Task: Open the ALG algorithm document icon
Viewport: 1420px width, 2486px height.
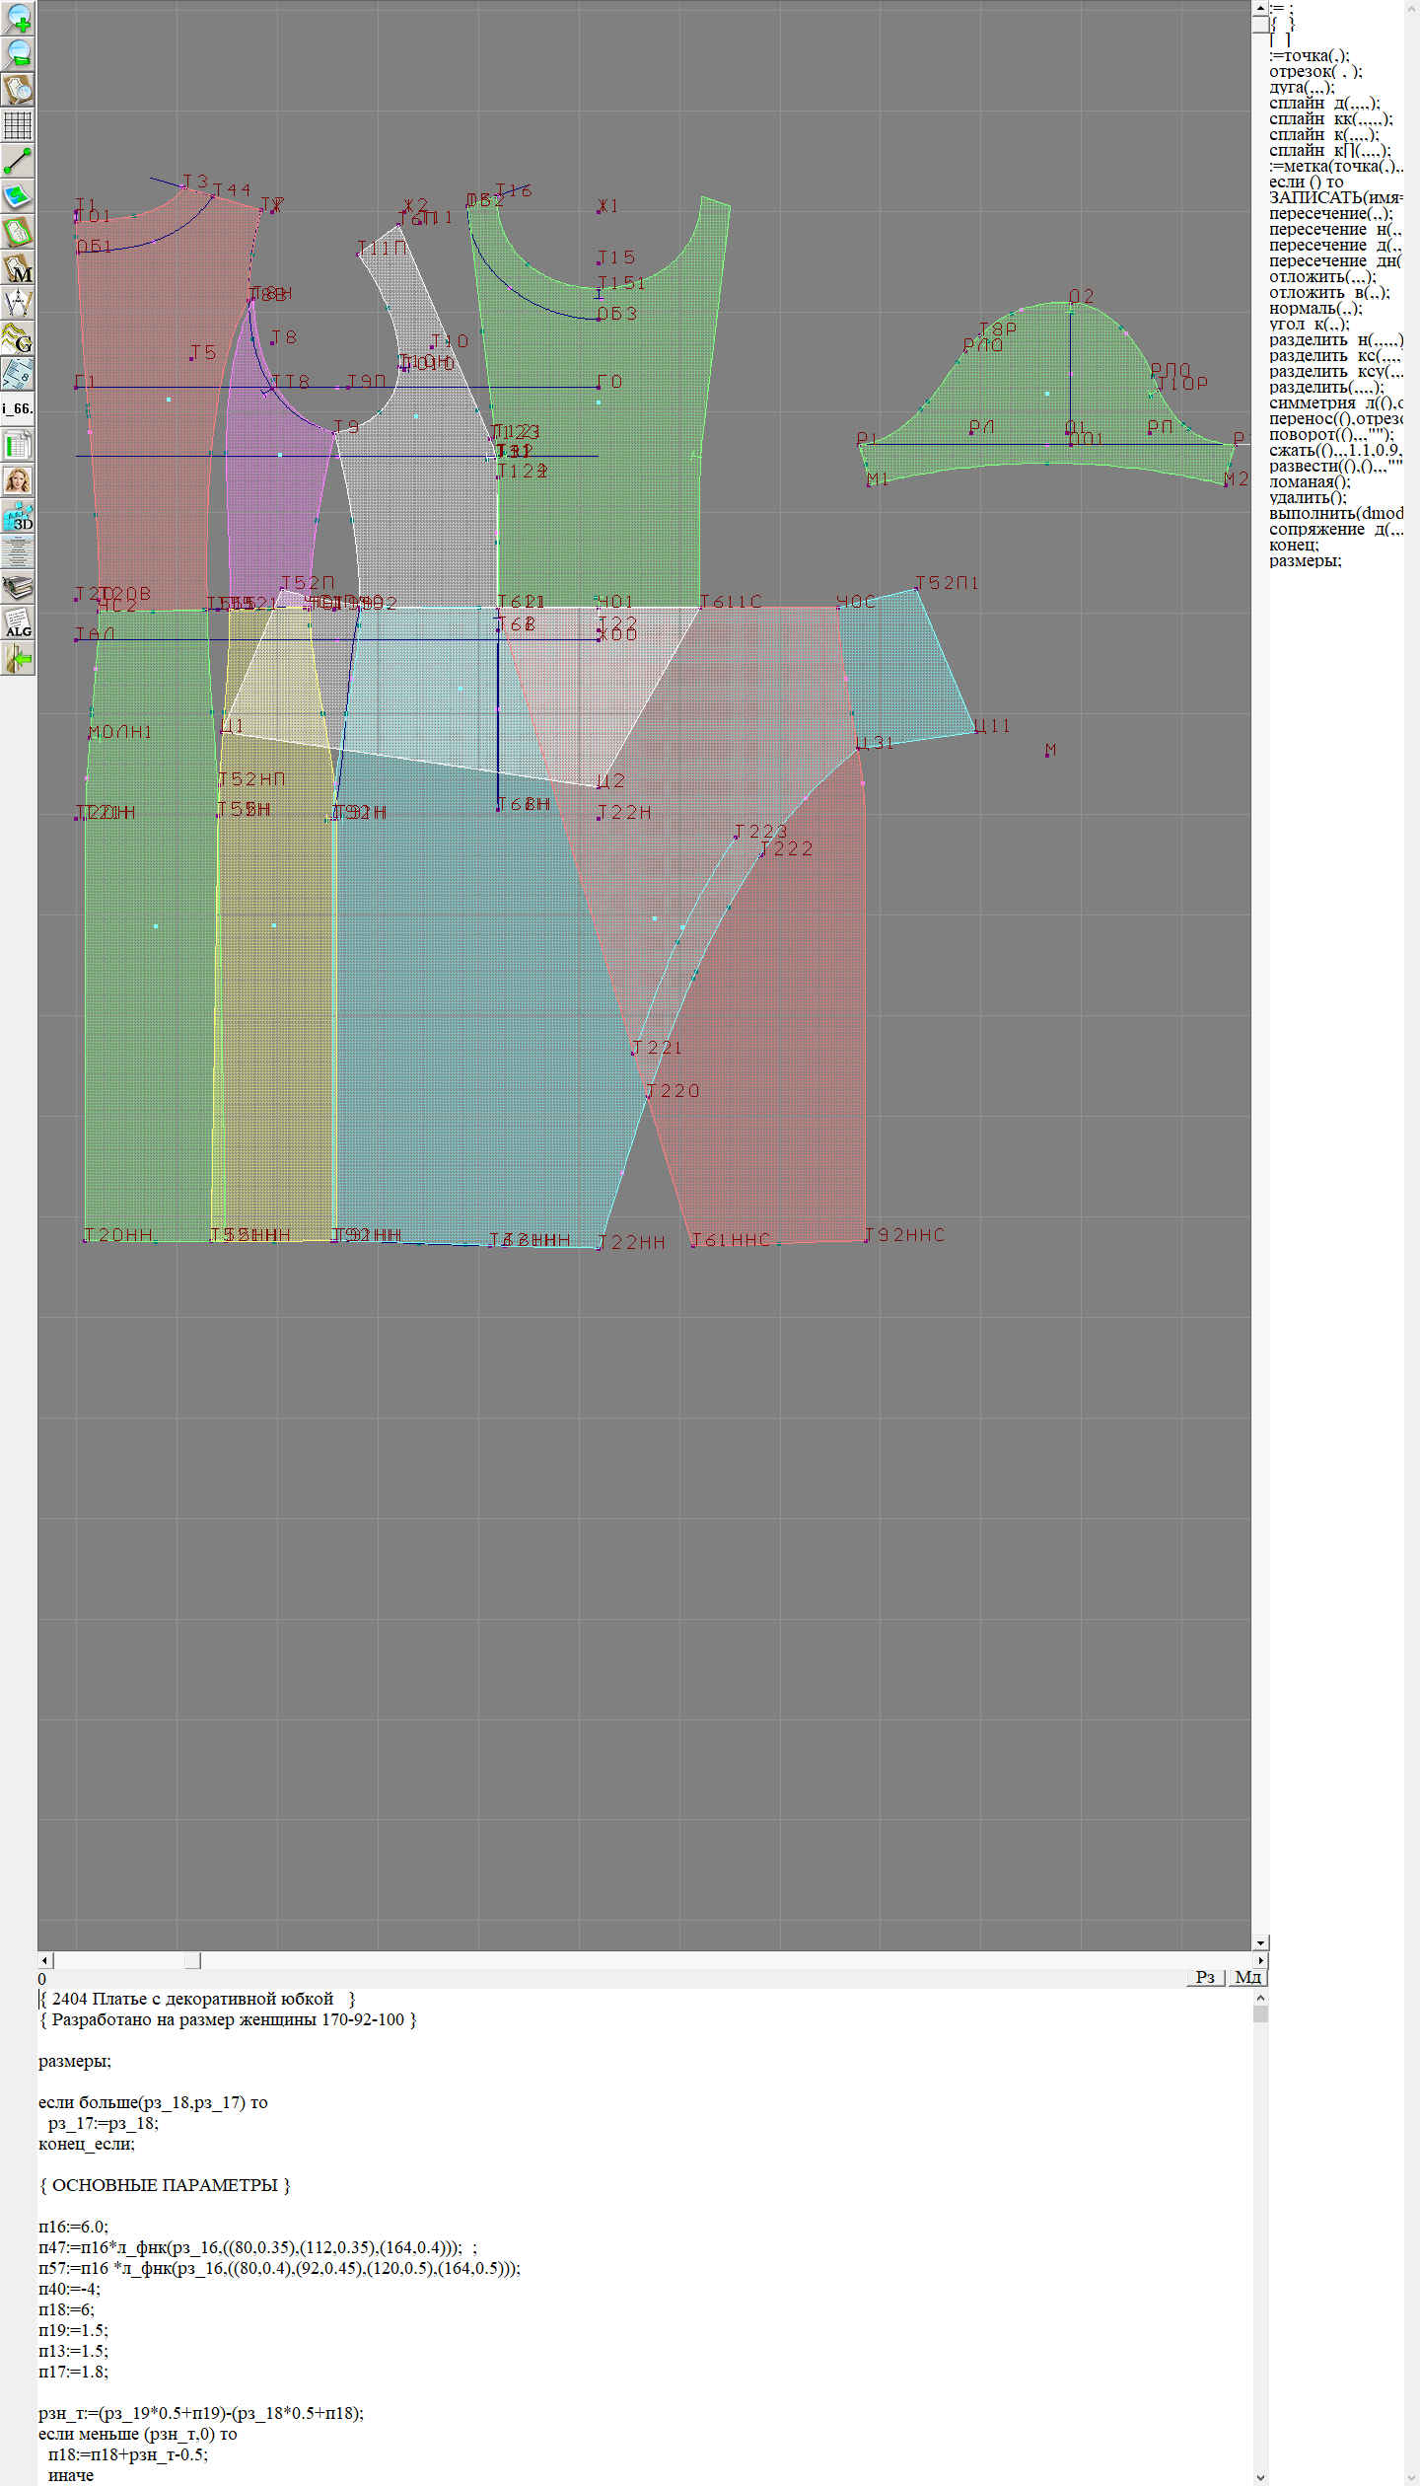Action: 18,623
